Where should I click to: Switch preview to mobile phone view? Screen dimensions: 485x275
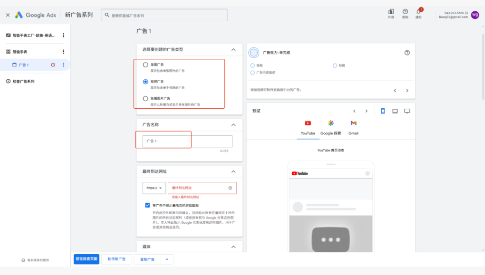pos(383,111)
